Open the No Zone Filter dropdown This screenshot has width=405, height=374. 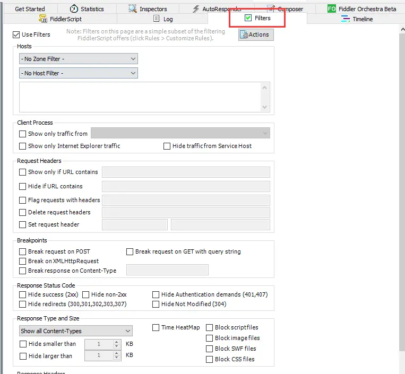pyautogui.click(x=79, y=59)
